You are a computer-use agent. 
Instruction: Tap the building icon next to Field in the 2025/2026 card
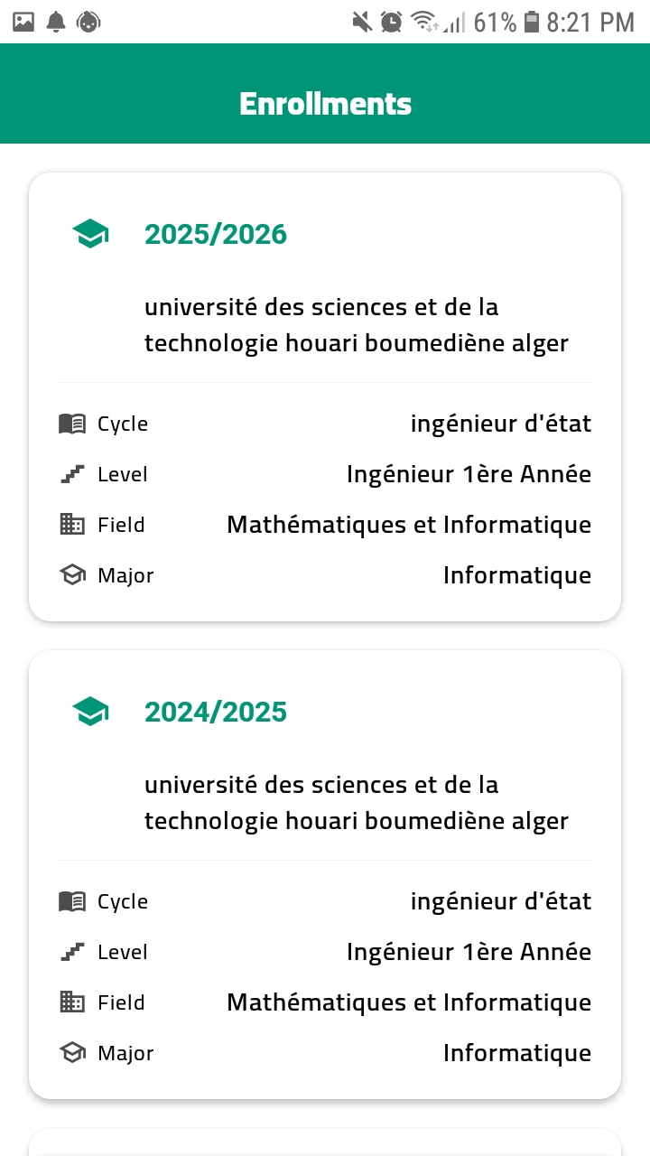72,525
